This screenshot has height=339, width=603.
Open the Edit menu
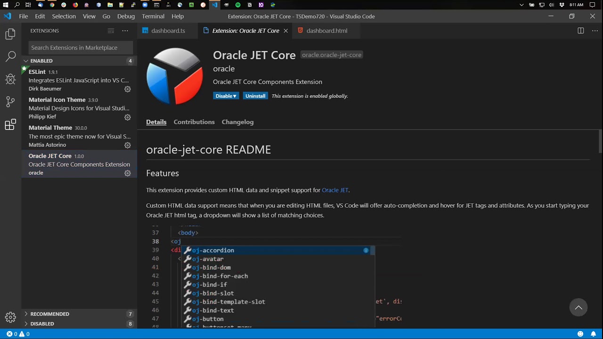tap(40, 16)
